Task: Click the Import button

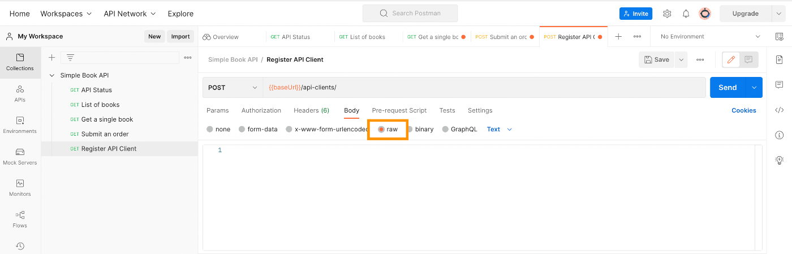Action: click(x=180, y=36)
